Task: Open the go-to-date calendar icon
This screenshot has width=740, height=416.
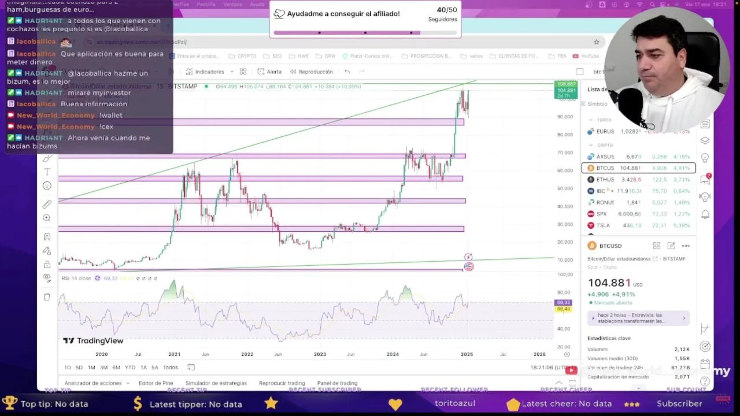Action: (191, 367)
